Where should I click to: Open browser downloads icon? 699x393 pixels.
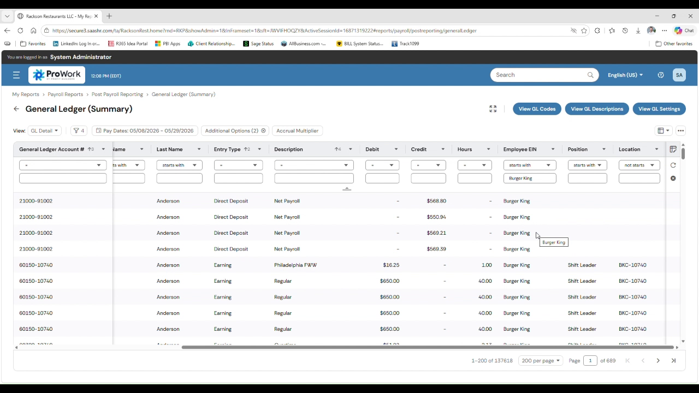638,31
